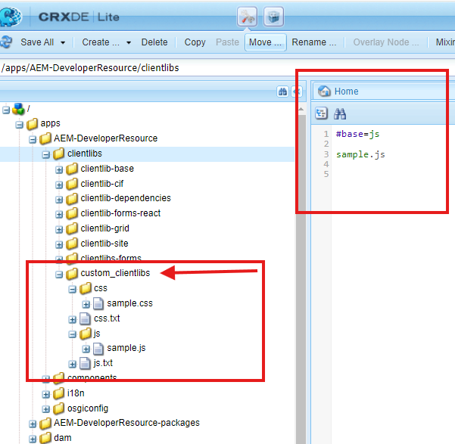Expand the dam folder node
Viewport: 455px width, 444px height.
pyautogui.click(x=33, y=438)
